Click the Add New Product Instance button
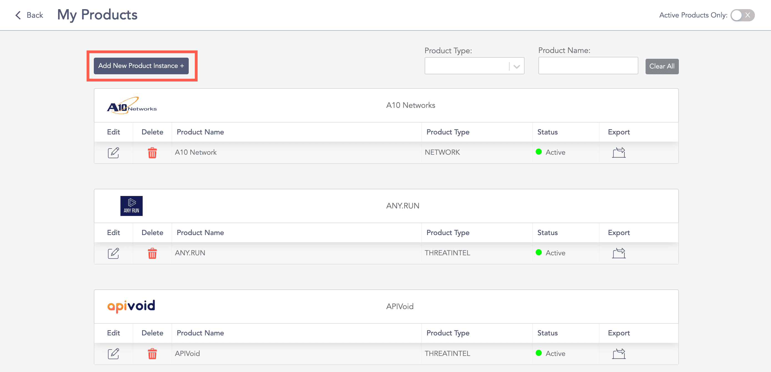The height and width of the screenshot is (372, 771). point(141,65)
